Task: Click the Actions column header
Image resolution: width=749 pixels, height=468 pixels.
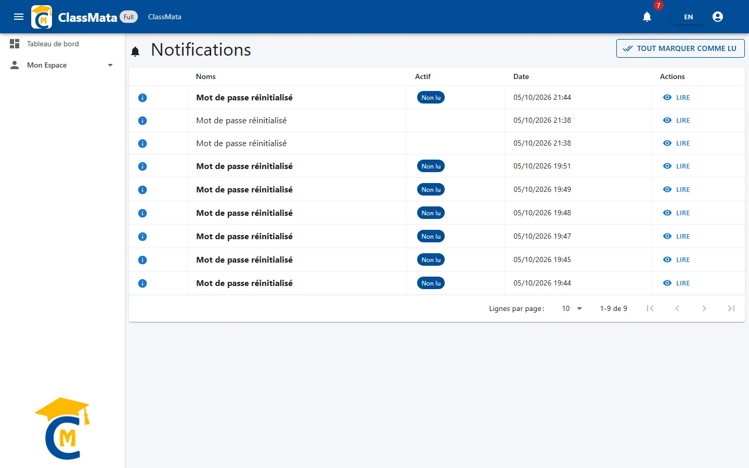Action: [x=672, y=76]
